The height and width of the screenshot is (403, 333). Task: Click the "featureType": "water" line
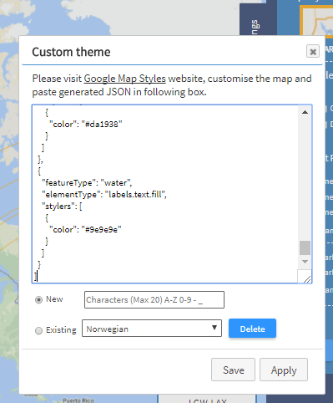pos(87,183)
